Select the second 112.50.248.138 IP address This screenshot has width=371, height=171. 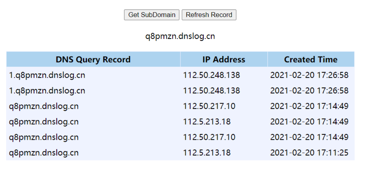pyautogui.click(x=212, y=91)
